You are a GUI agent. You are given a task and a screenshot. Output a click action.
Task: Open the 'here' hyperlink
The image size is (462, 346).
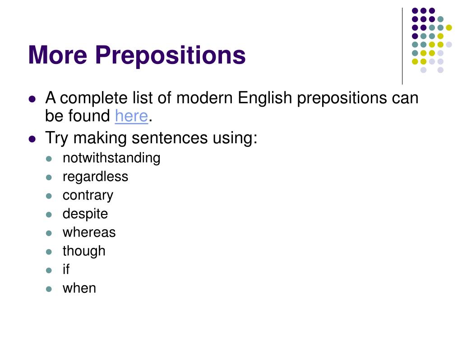[x=131, y=116]
